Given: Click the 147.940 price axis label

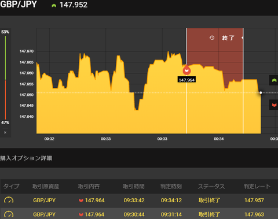Looking at the screenshot, I should pyautogui.click(x=27, y=117).
